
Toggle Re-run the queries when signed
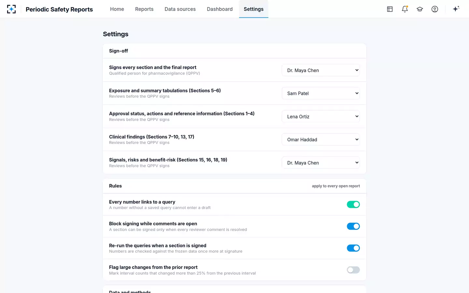(x=353, y=248)
